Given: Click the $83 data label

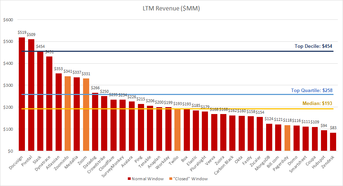Looking at the screenshot, I should 333,128.
